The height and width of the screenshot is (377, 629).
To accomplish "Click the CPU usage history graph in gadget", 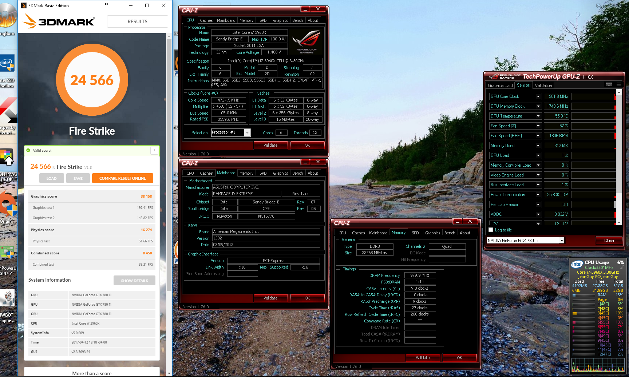I will point(598,365).
